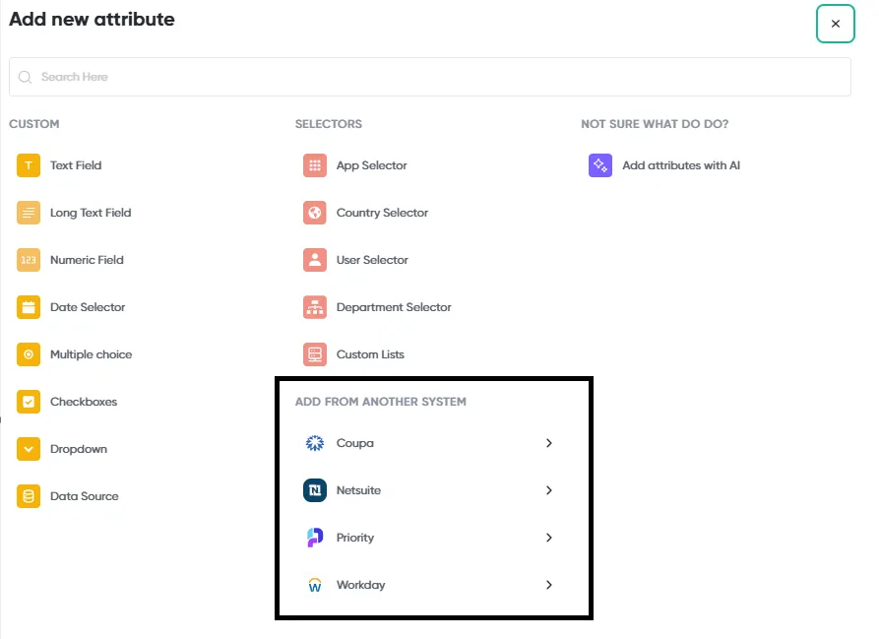Choose the Department Selector label
Viewport: 879px width, 639px height.
coord(394,307)
